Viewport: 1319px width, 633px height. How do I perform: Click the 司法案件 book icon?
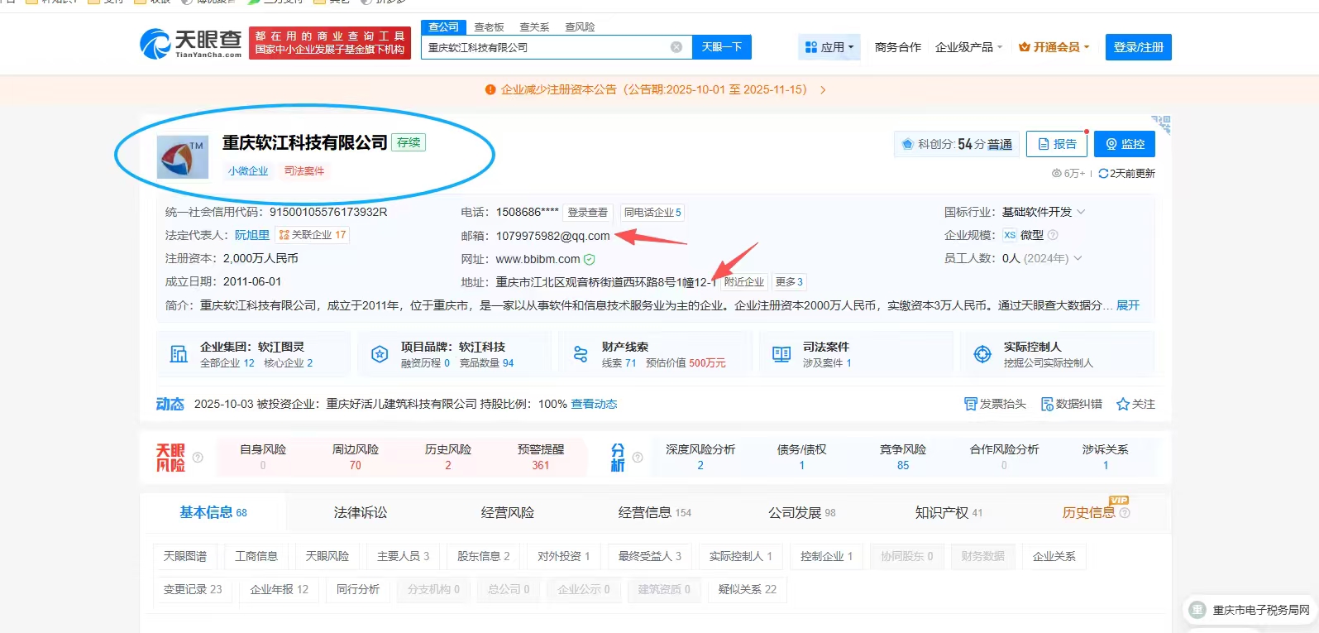781,354
